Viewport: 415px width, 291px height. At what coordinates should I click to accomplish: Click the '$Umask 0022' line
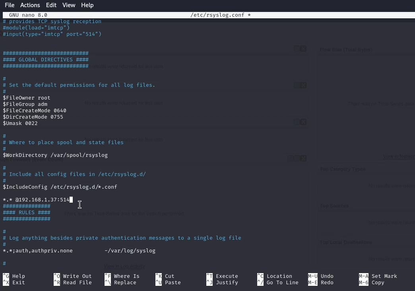click(20, 123)
